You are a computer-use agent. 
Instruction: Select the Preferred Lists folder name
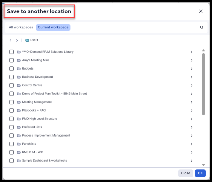tap(32, 127)
